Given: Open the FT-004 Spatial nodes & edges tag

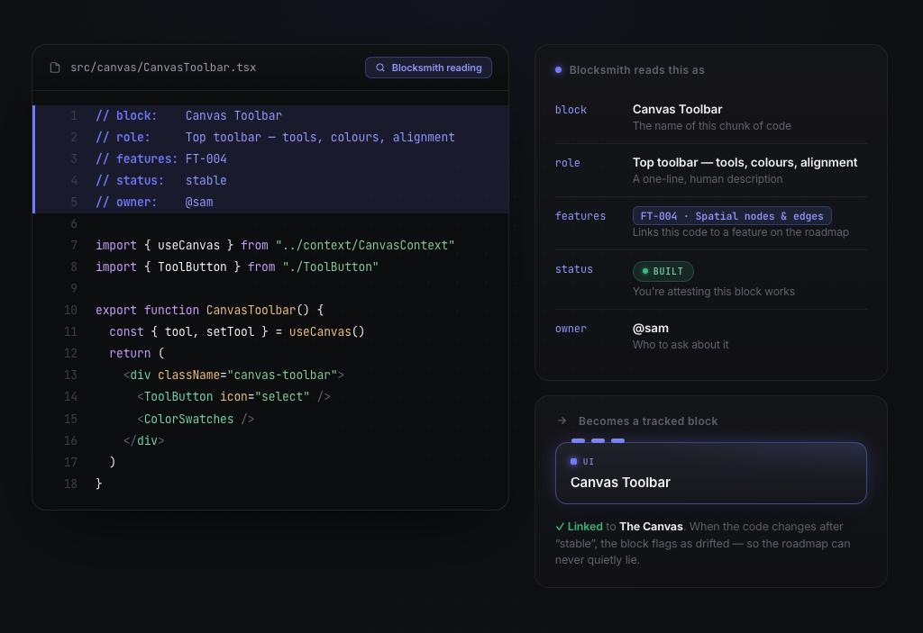Looking at the screenshot, I should tap(732, 216).
